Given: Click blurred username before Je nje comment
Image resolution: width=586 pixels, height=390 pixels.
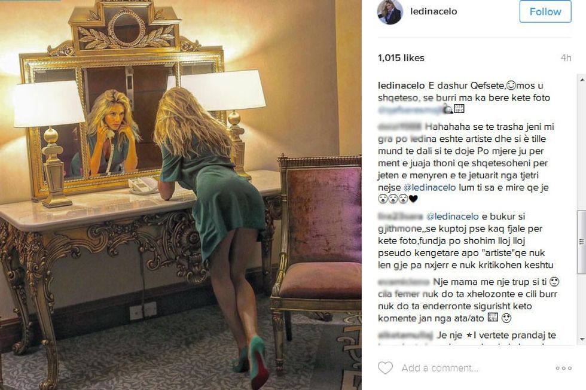Looking at the screenshot, I should click(x=405, y=335).
